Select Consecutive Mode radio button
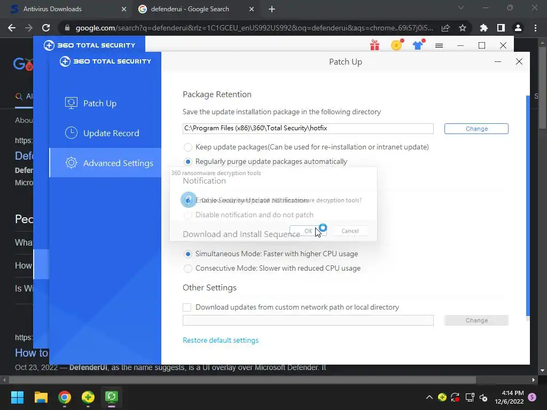This screenshot has height=410, width=547. click(x=188, y=268)
